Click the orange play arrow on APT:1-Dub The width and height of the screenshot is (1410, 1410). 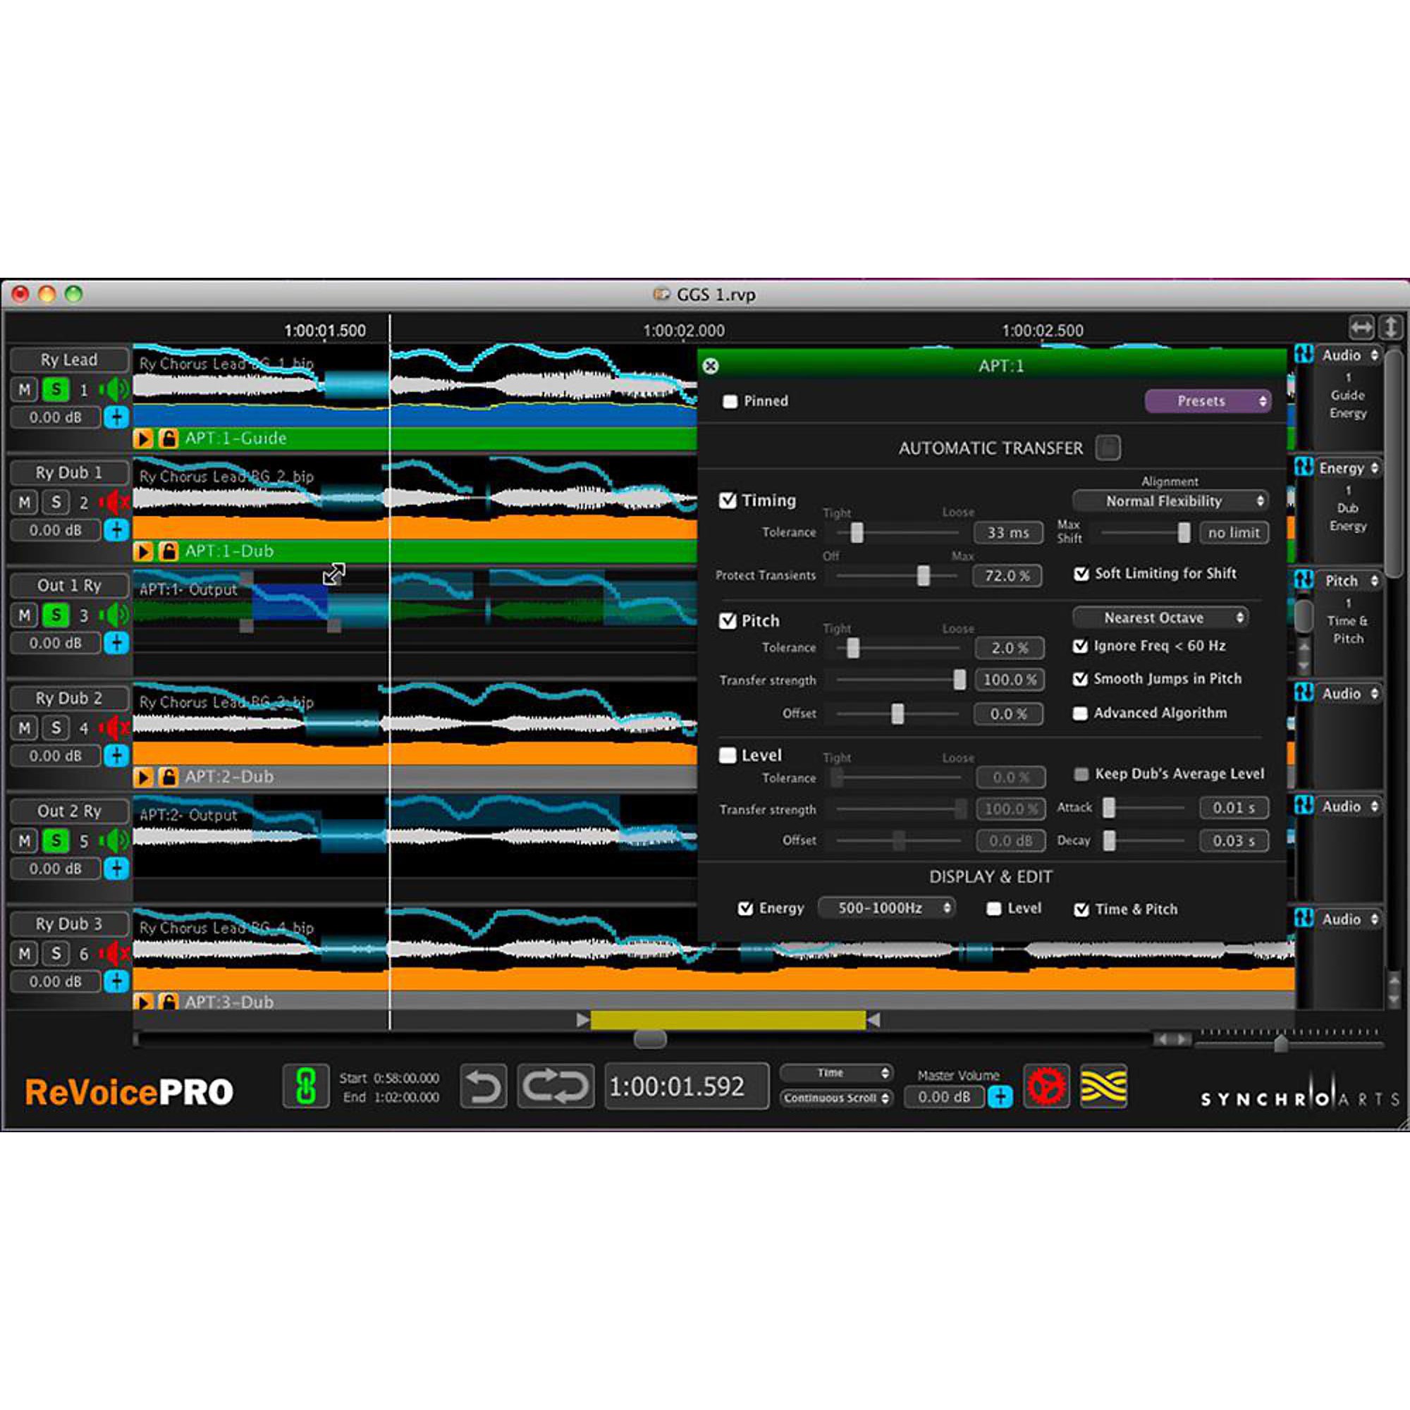[144, 551]
